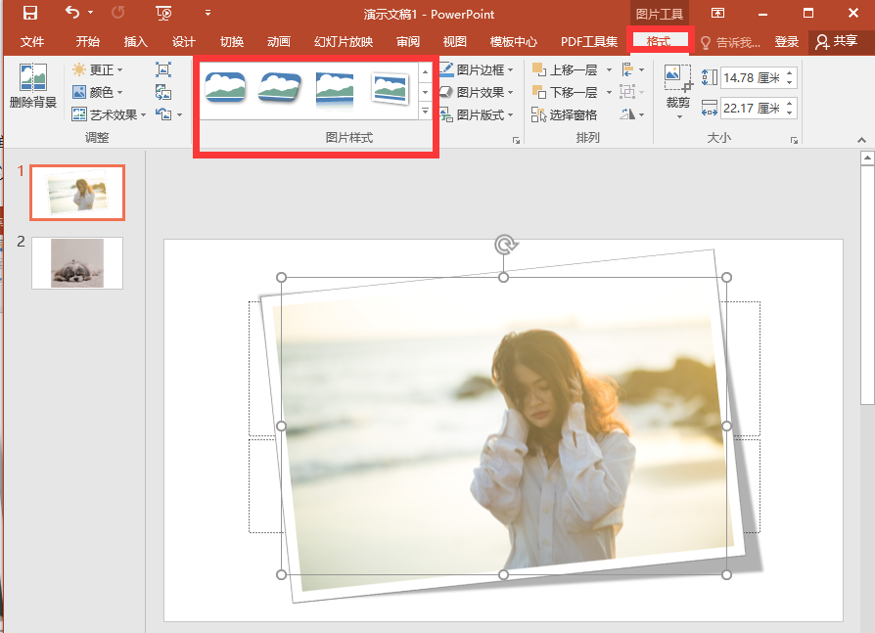Open the 大小 size dialog launcher
This screenshot has height=633, width=875.
pos(794,141)
